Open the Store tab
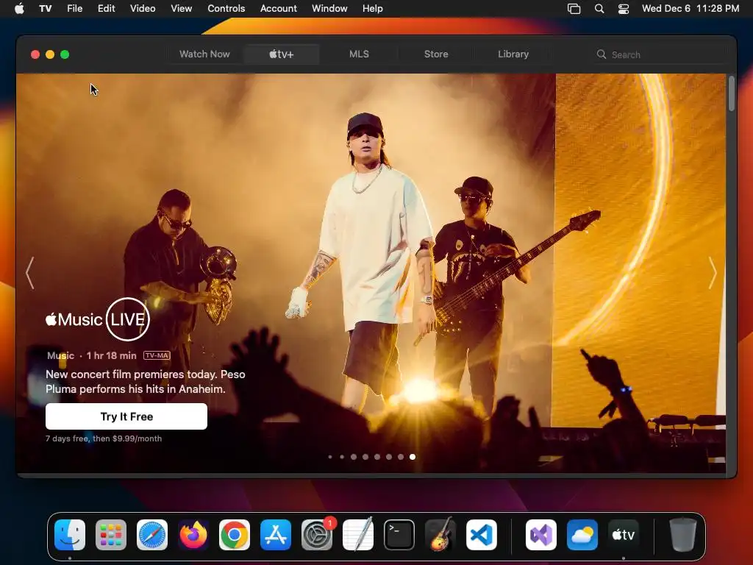 pos(436,54)
